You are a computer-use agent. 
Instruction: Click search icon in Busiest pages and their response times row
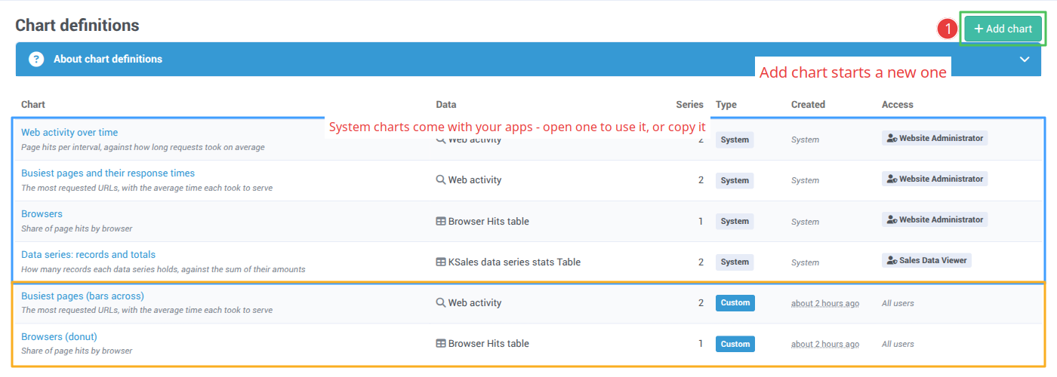441,180
